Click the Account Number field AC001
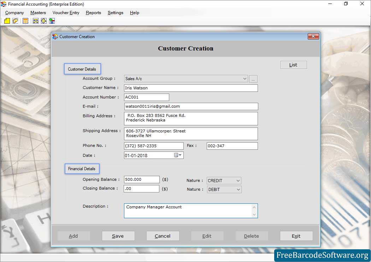The image size is (371, 262). [147, 97]
